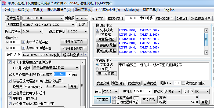214x108 pixels.
Task: Open the 编程(O) menu
Action: pos(23,10)
